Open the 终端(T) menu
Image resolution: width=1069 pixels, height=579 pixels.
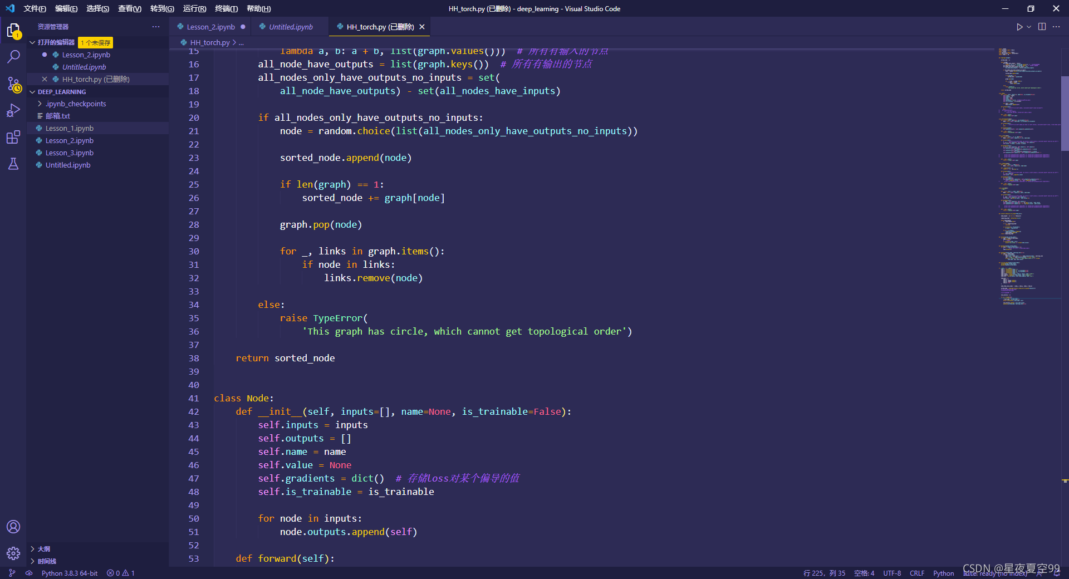coord(226,8)
